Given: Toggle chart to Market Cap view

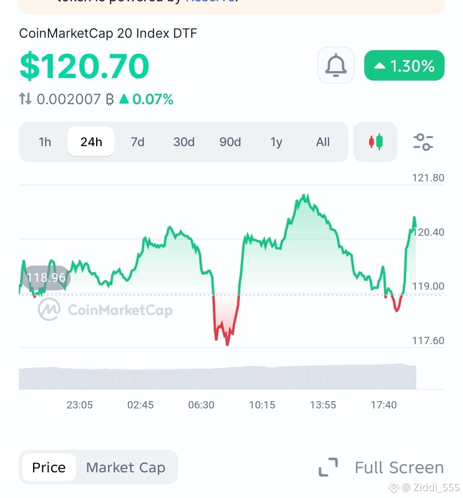Looking at the screenshot, I should coord(126,467).
